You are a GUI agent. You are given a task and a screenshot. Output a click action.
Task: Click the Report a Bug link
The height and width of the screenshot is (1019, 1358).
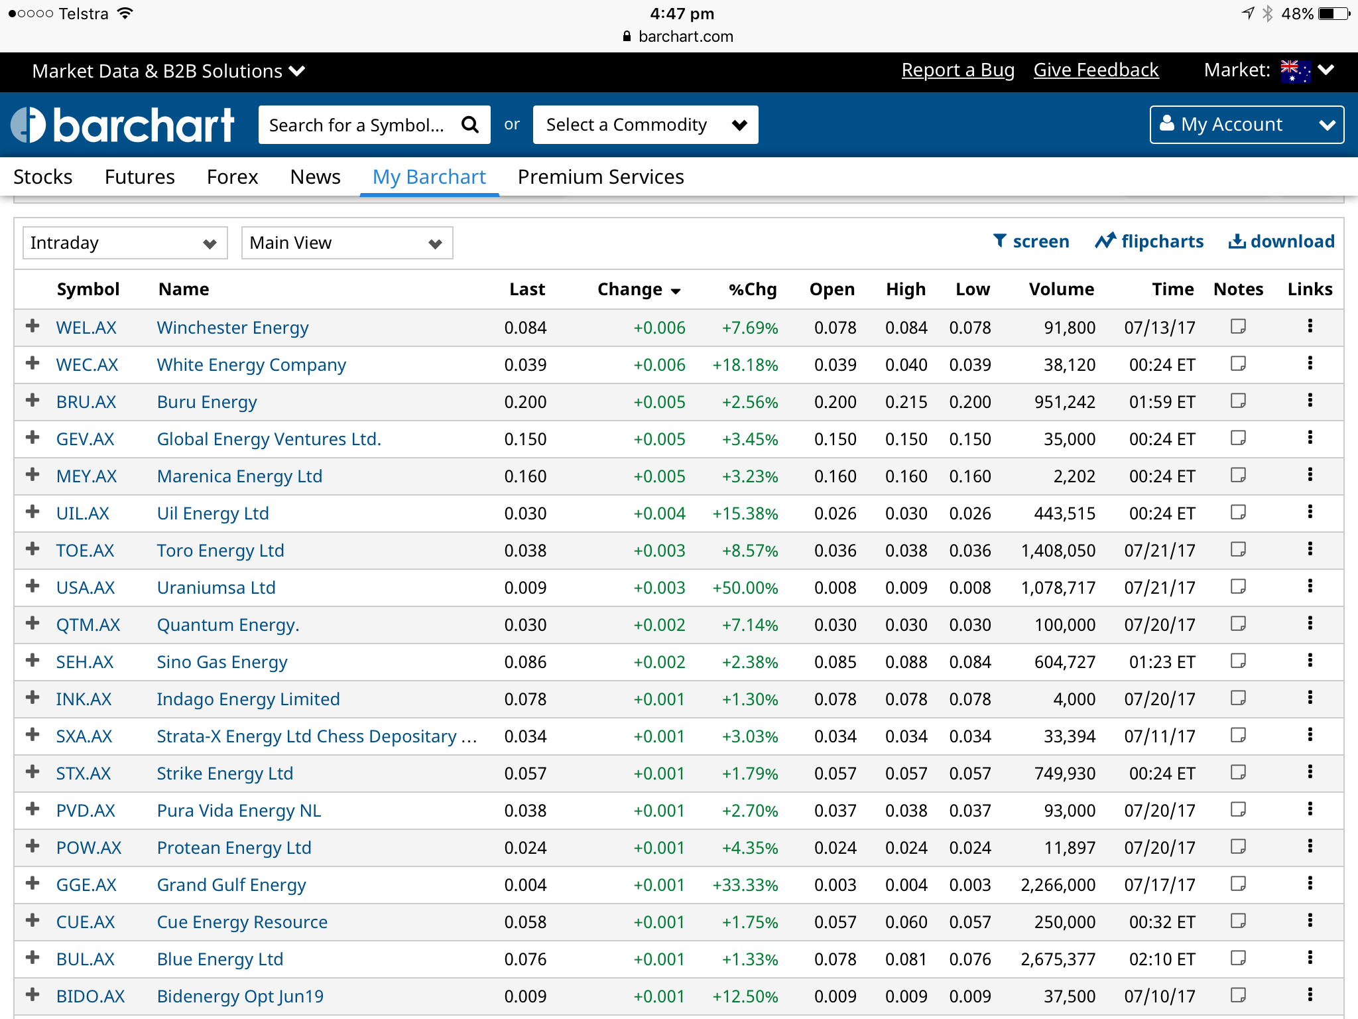point(958,70)
